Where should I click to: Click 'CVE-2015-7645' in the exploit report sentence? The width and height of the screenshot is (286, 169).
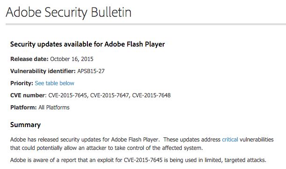pos(143,160)
